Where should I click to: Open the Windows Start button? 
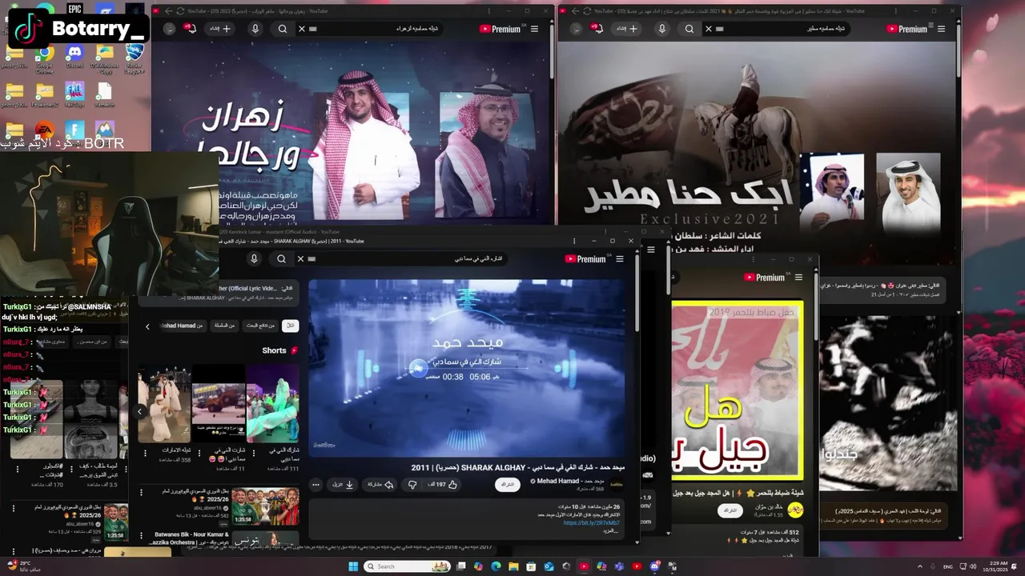[353, 566]
